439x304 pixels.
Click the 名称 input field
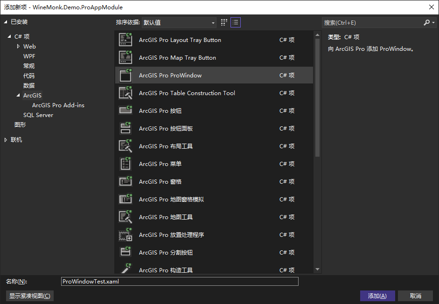tap(180, 281)
